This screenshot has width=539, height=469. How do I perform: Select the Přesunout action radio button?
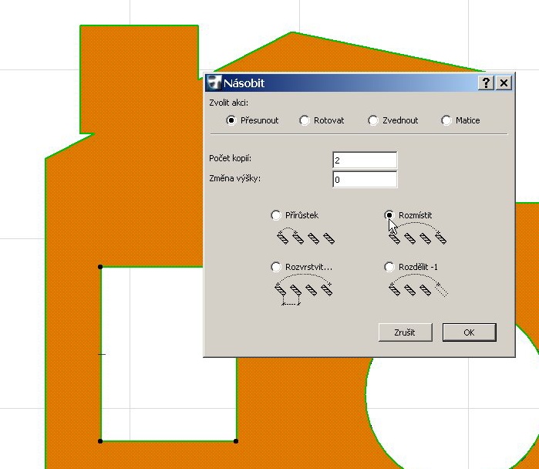231,120
